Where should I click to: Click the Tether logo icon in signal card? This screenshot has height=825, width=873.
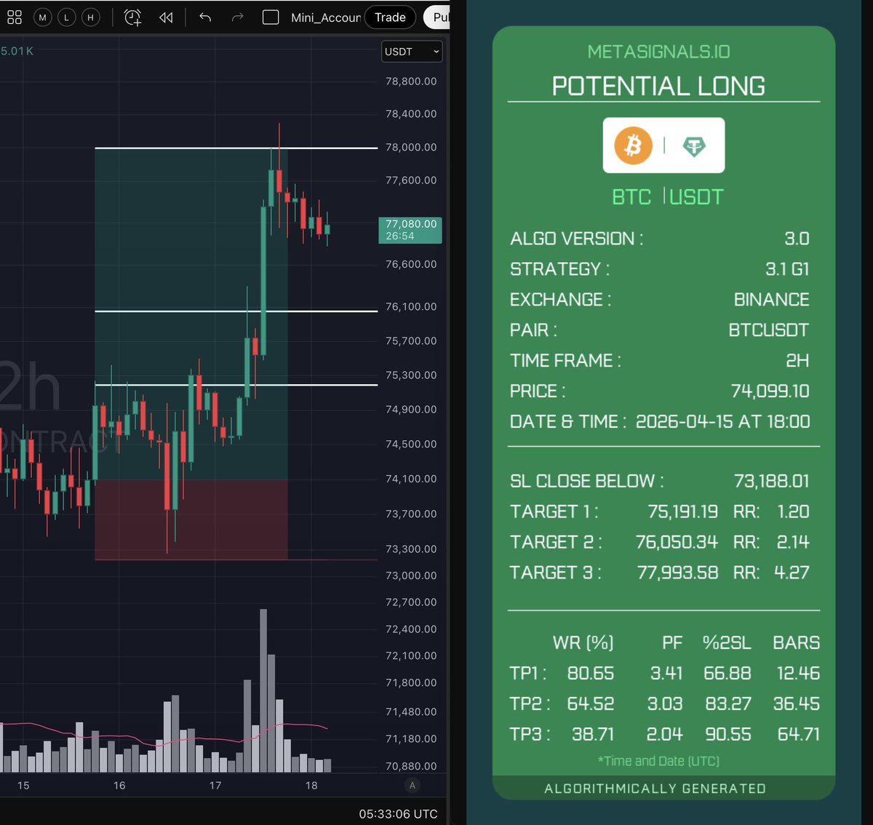click(694, 146)
